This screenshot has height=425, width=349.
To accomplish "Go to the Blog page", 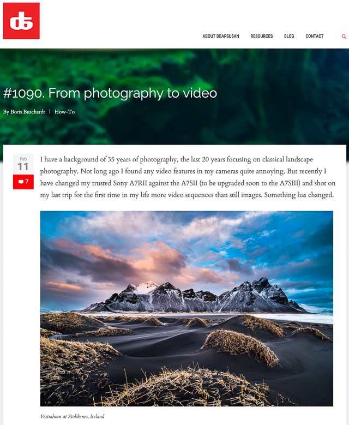I will [x=289, y=36].
